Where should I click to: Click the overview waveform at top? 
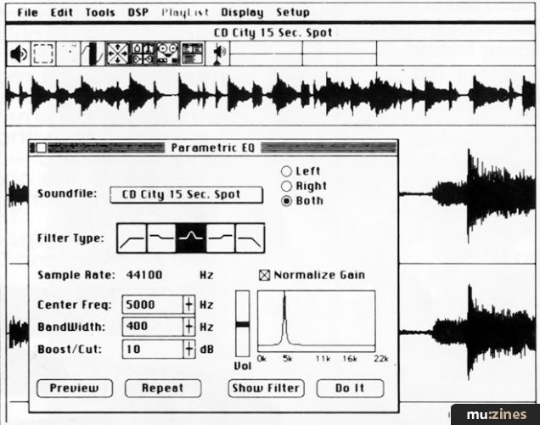270,96
